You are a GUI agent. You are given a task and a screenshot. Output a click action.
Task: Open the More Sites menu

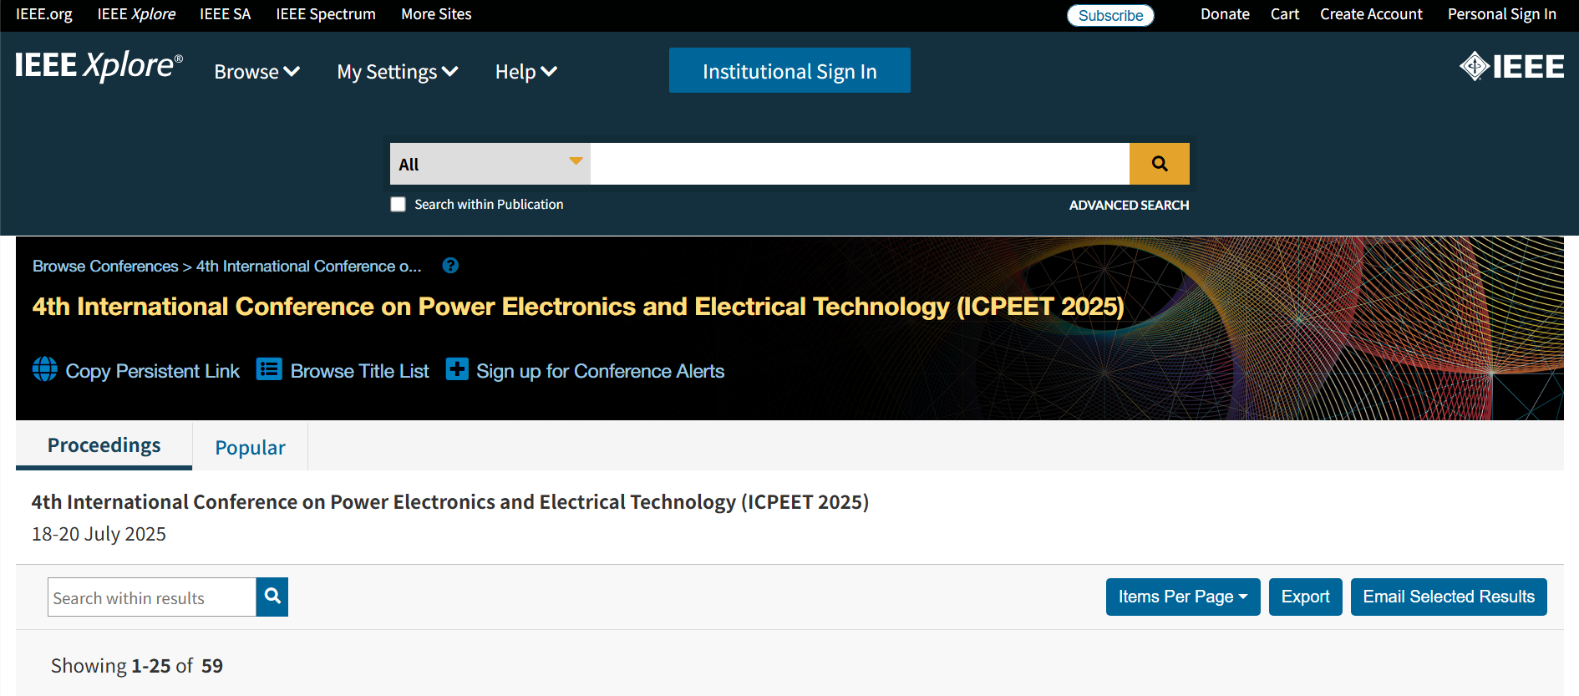[x=436, y=14]
